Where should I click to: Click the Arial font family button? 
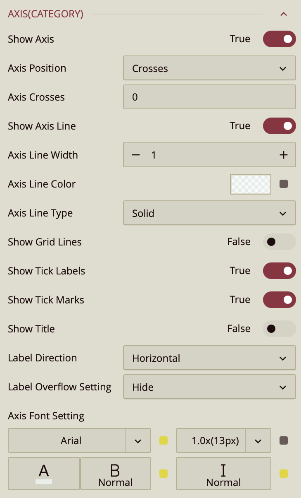point(71,441)
